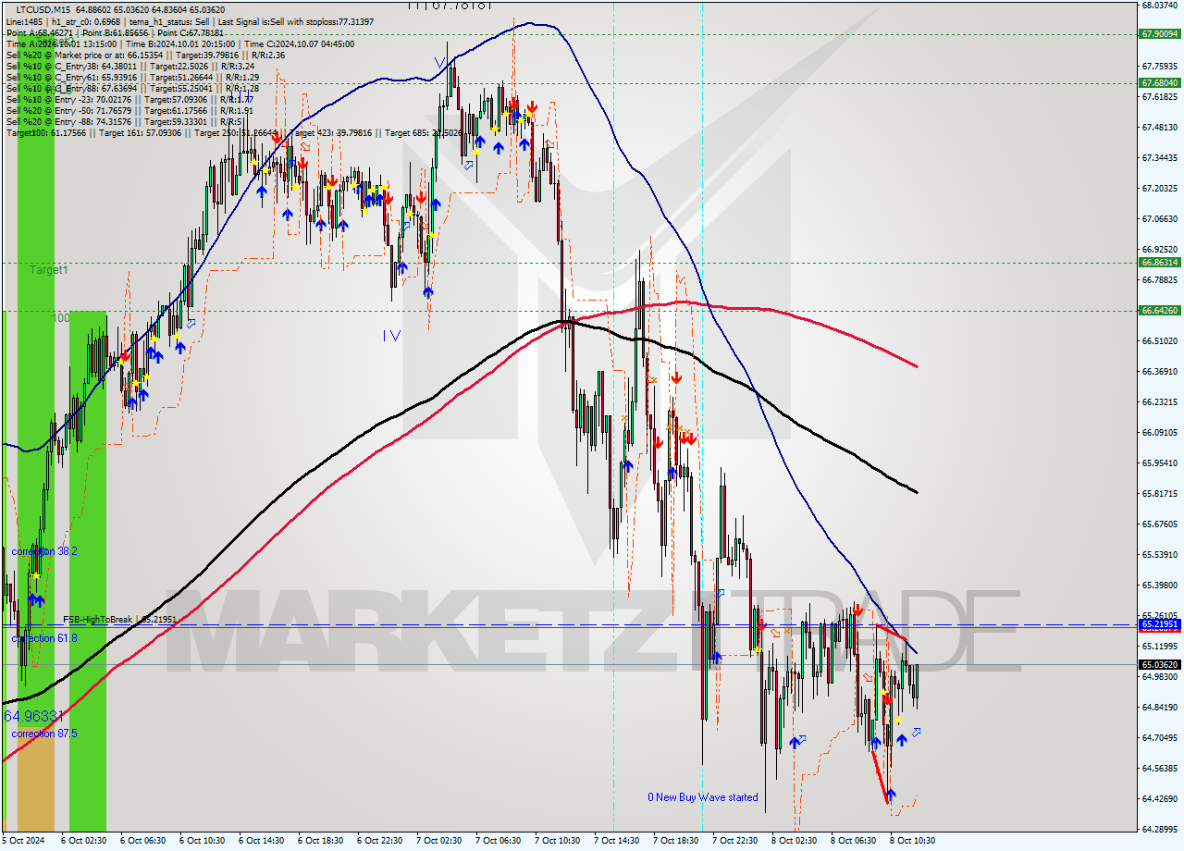
Task: Click 'Sell %20 @ Market price' entry line
Action: (145, 55)
